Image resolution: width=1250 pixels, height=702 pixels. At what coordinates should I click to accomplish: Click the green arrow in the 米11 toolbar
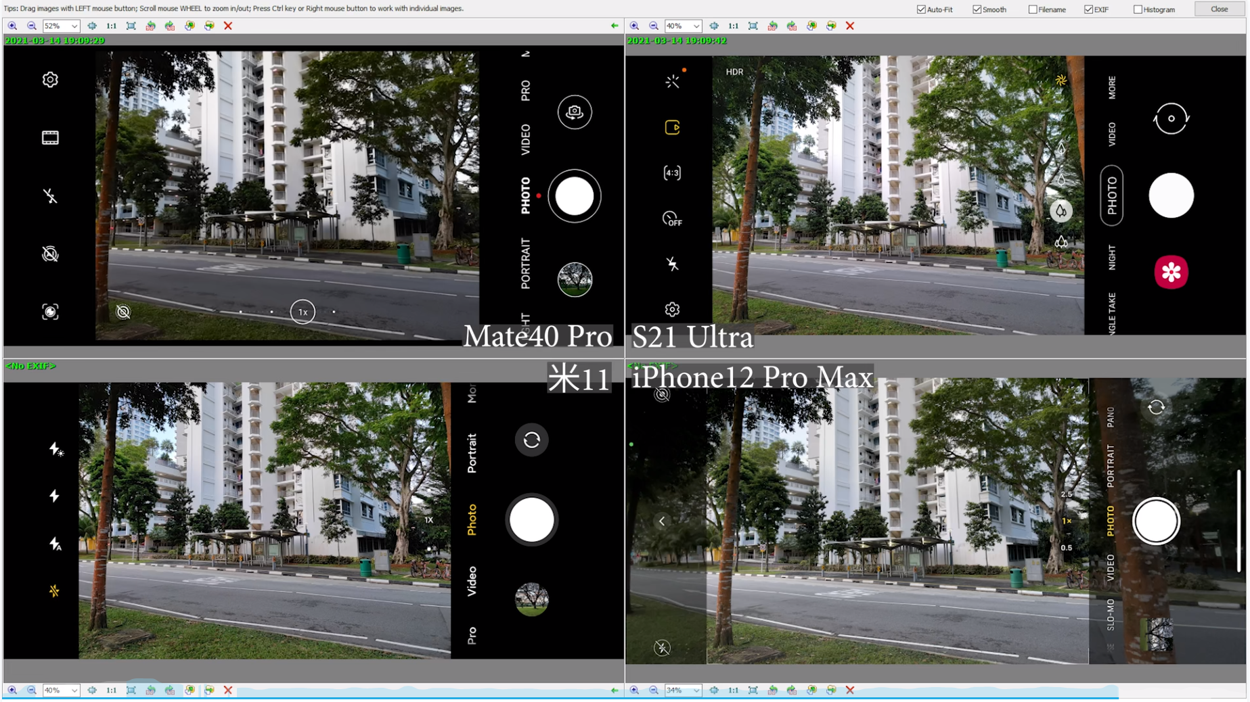pos(615,691)
